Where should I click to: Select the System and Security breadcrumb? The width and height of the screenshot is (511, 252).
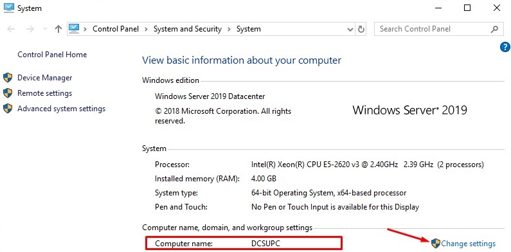188,29
